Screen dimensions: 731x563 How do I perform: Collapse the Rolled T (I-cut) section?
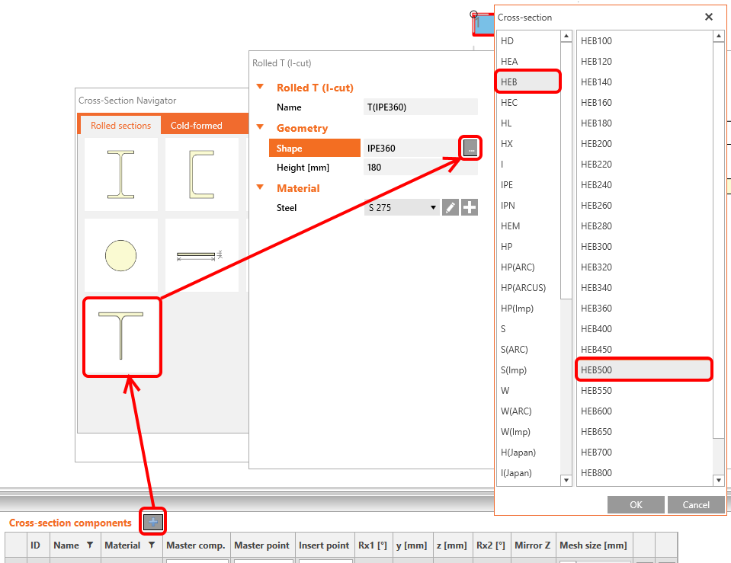click(260, 87)
